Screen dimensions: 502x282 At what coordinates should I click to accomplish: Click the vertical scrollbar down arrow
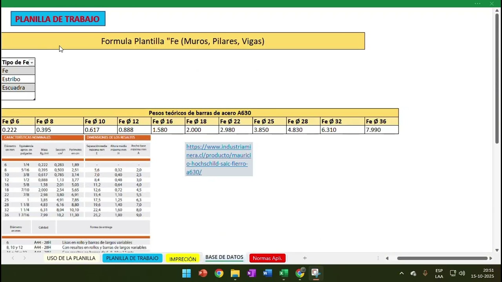tap(497, 250)
